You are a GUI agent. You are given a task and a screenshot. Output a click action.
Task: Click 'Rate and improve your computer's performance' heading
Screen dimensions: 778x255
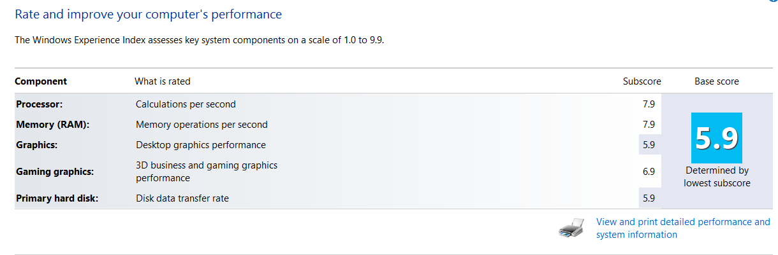point(148,14)
